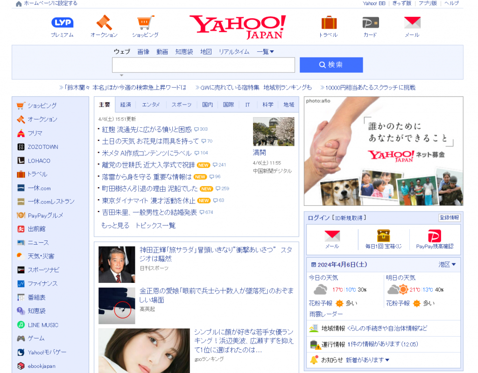Open the Travel suitcase icon in header
478x373 pixels.
click(x=329, y=23)
